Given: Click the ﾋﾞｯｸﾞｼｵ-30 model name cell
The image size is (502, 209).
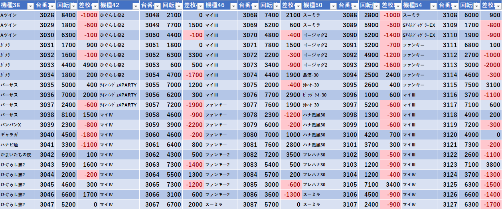Looking at the screenshot, I should [319, 95].
